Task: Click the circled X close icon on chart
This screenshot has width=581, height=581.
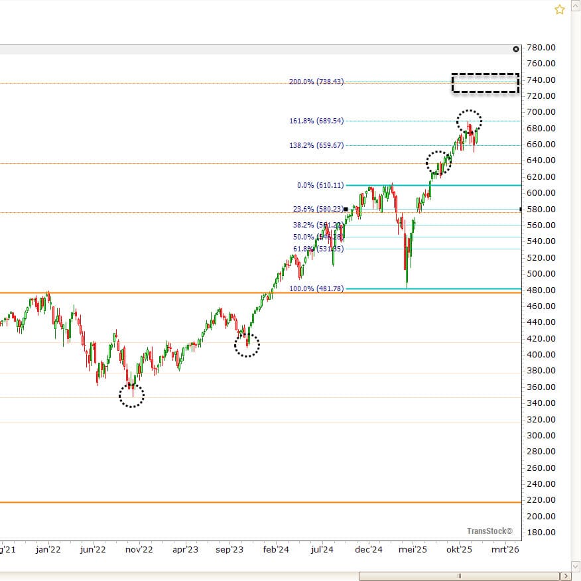Action: [516, 48]
